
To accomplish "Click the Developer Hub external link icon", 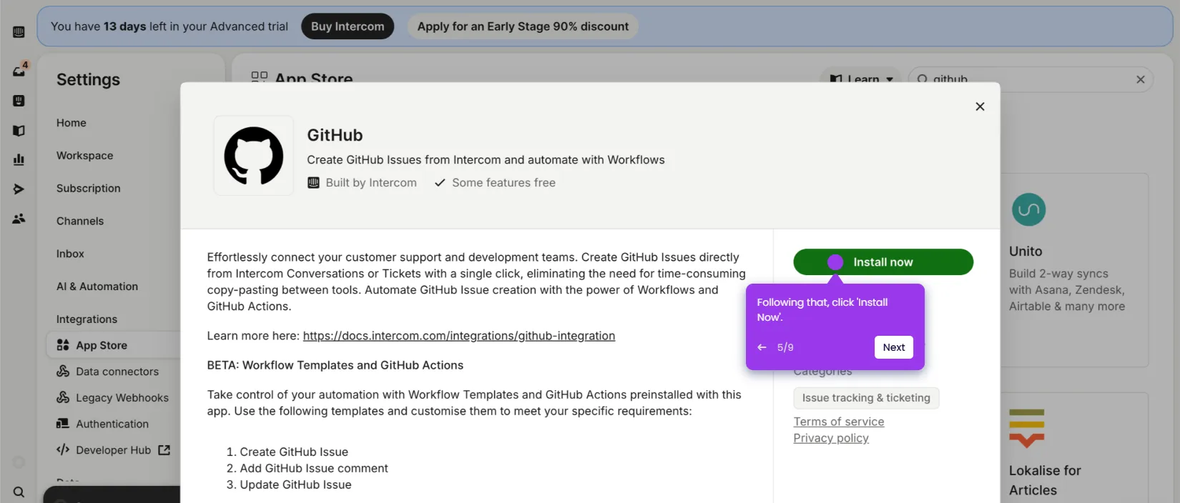I will [x=164, y=450].
